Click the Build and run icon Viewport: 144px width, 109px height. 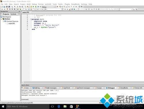pos(36,7)
